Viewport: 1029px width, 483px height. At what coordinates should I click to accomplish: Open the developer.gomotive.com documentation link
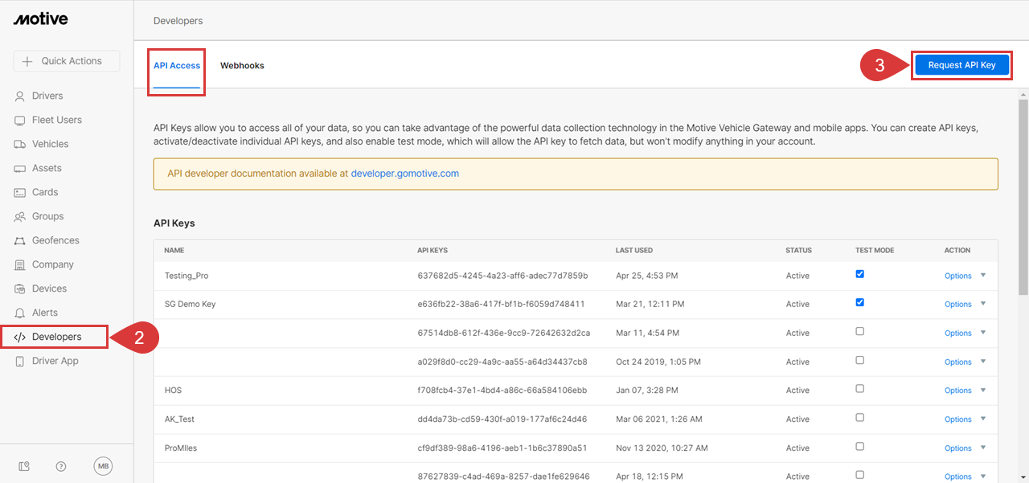(x=404, y=174)
